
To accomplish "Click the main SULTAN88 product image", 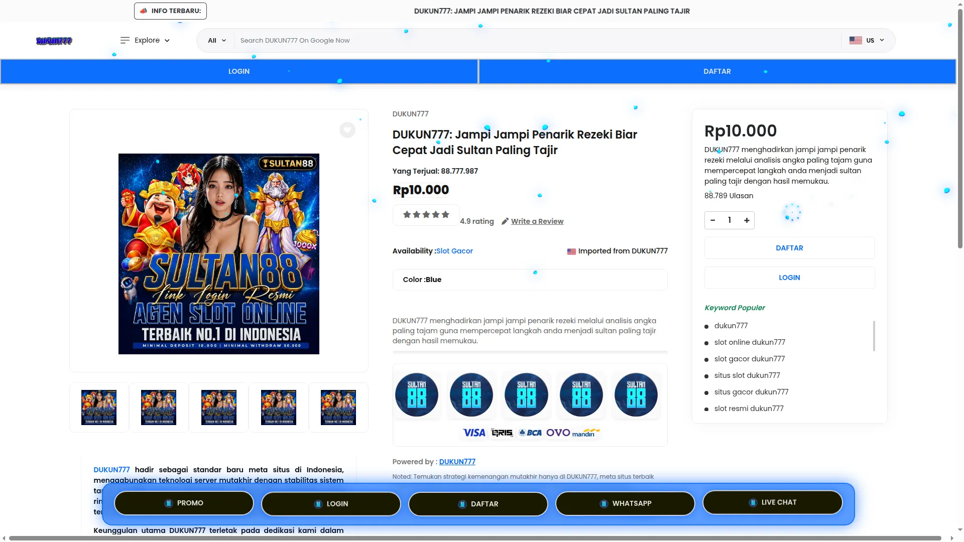I will coord(219,254).
